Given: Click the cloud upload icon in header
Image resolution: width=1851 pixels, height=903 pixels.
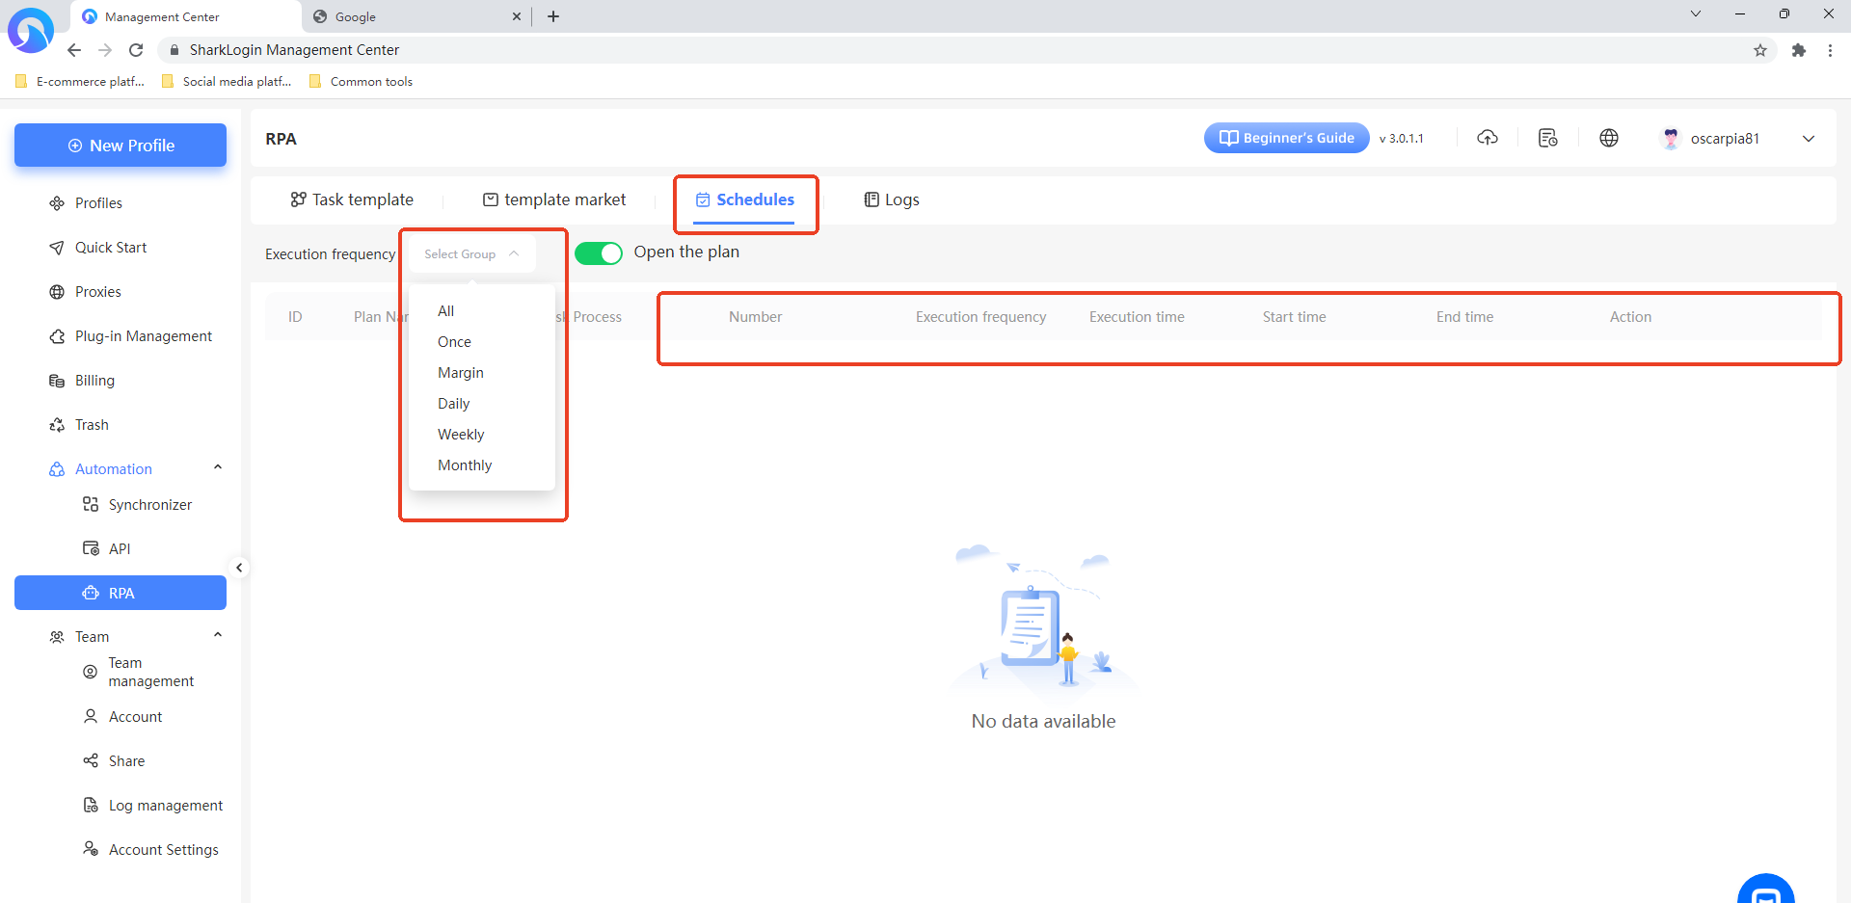Looking at the screenshot, I should (1488, 138).
